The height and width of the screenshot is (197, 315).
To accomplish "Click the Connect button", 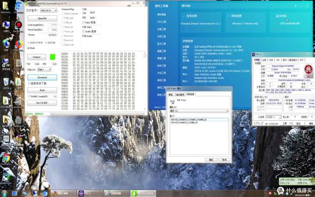I will tap(36, 57).
